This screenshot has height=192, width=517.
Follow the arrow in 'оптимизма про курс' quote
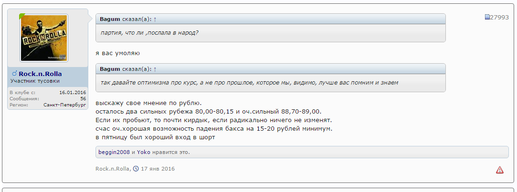click(x=155, y=69)
